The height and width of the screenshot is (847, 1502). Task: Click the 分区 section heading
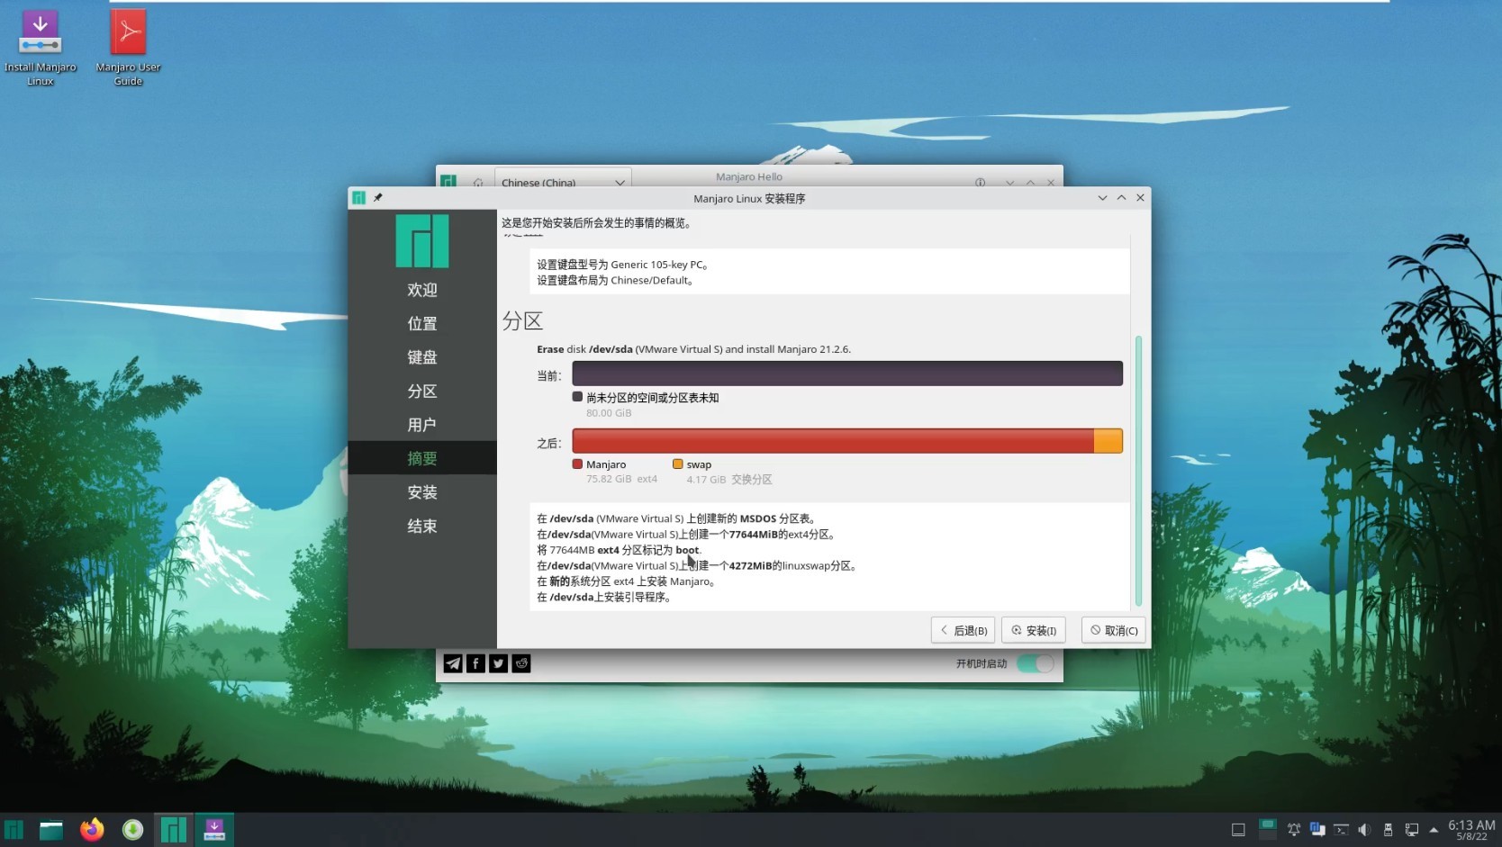tap(522, 321)
